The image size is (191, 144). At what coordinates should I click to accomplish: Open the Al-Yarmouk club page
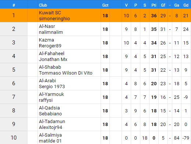coord(51,94)
